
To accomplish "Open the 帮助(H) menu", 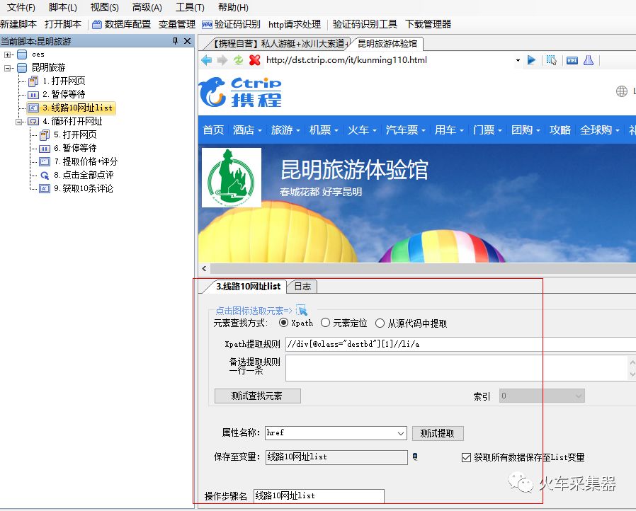I will (233, 7).
